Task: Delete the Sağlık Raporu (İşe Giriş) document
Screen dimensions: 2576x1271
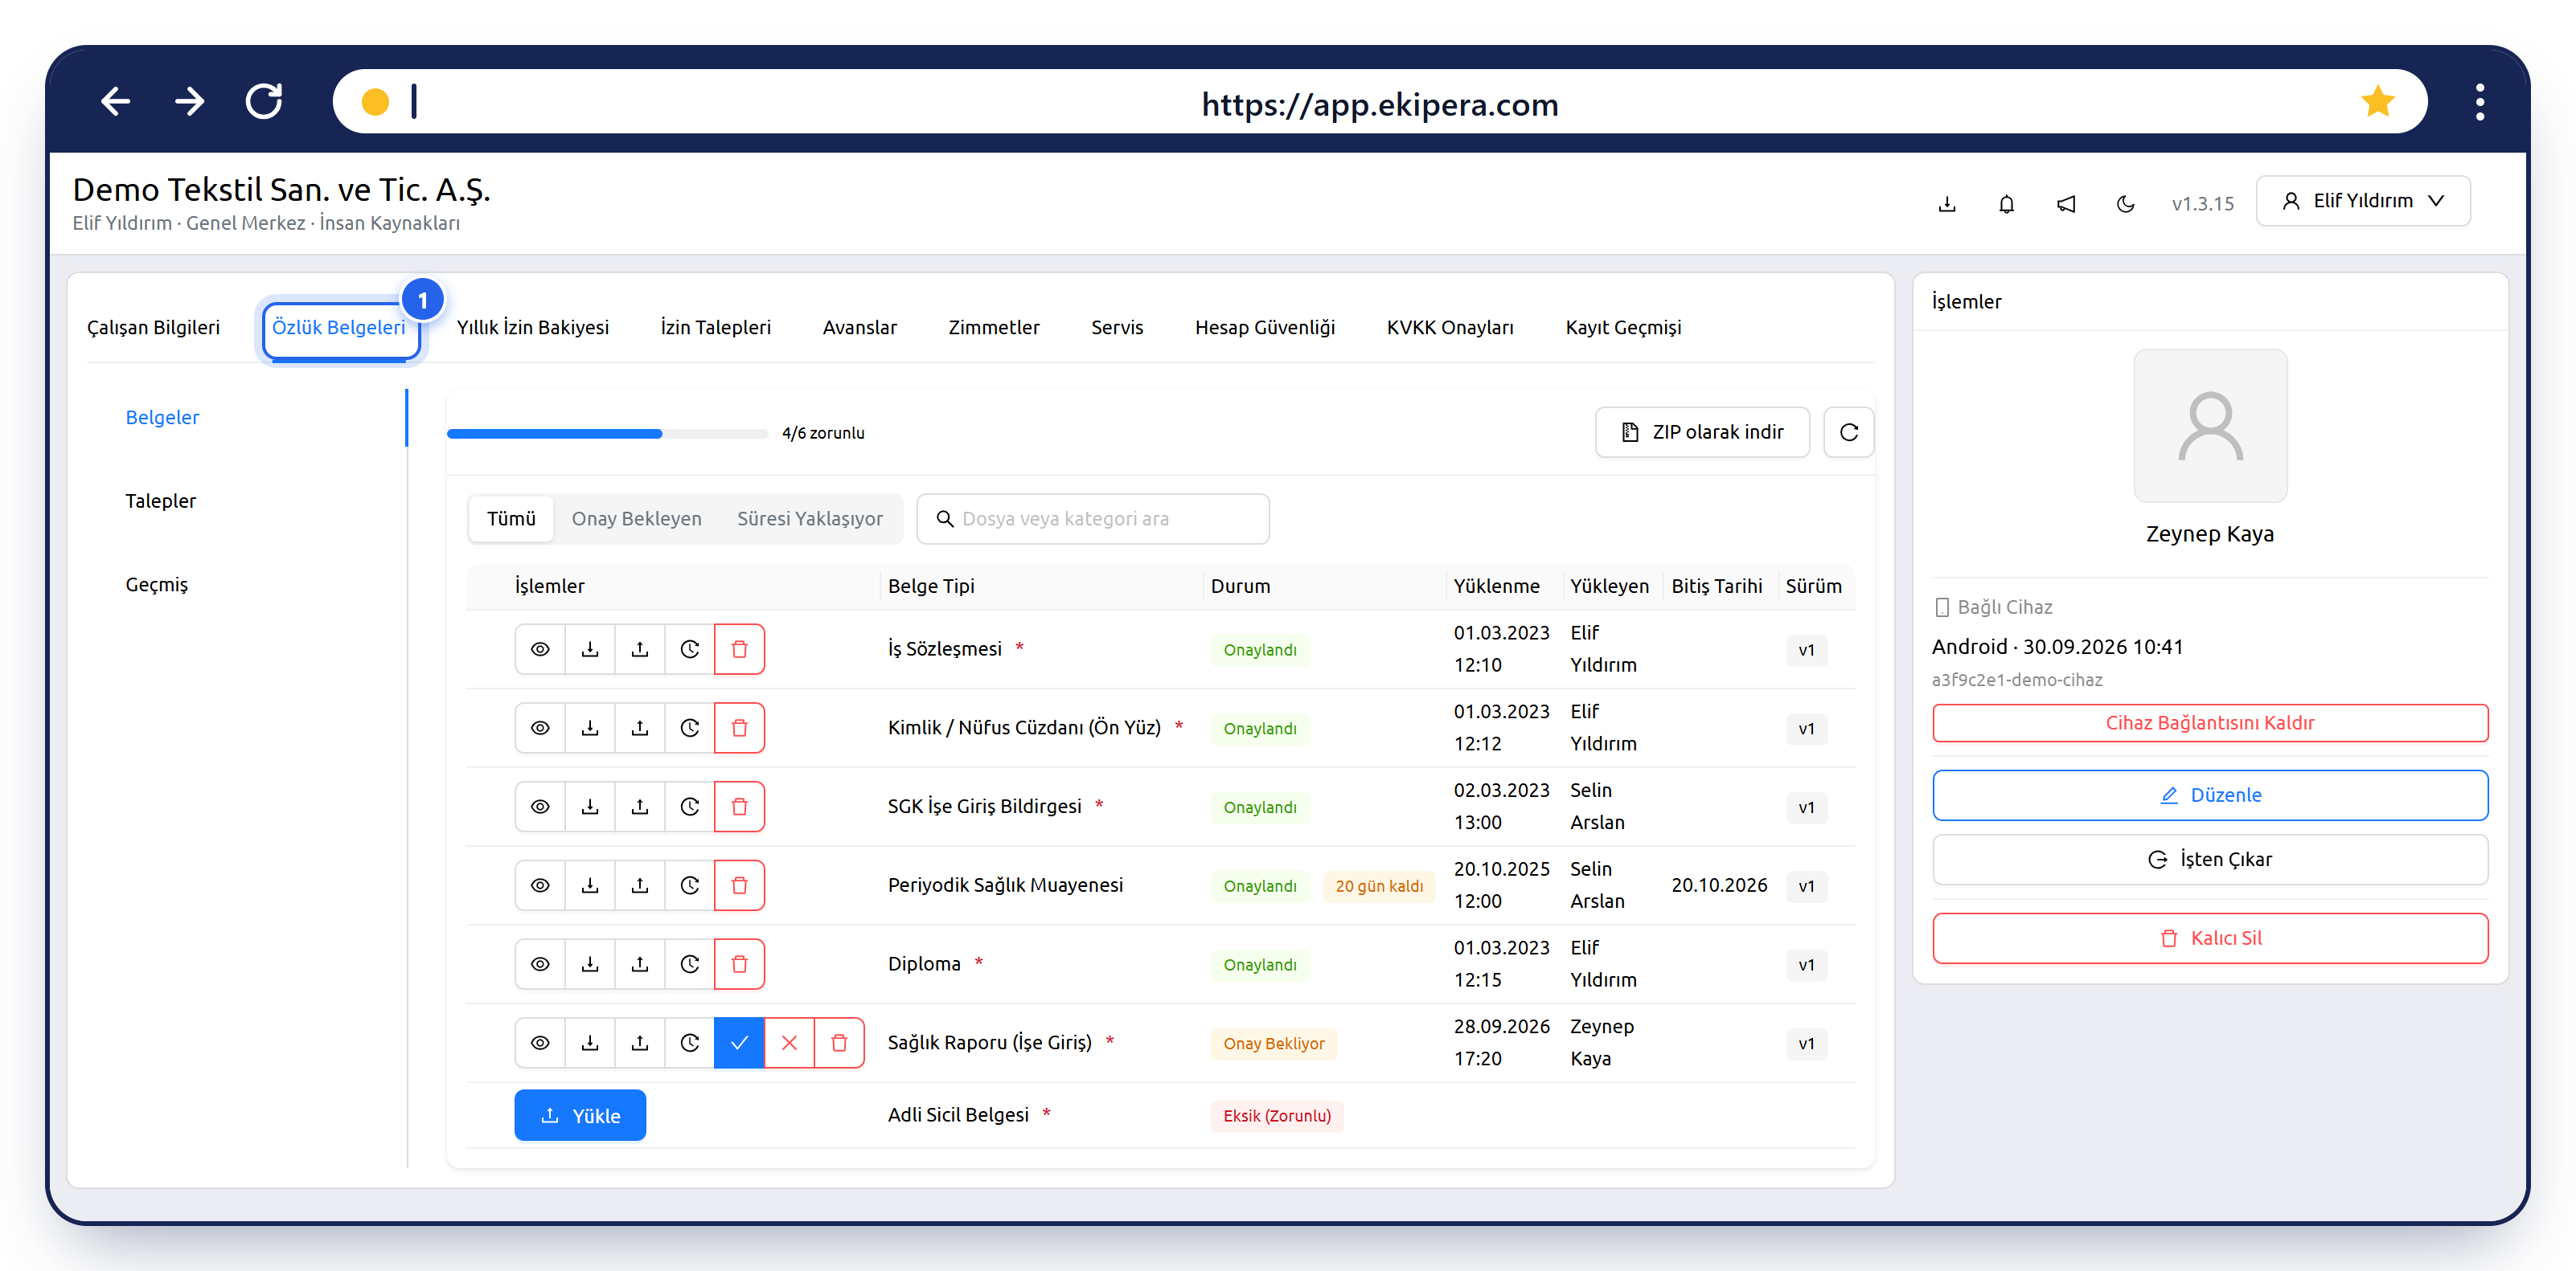Action: [839, 1043]
